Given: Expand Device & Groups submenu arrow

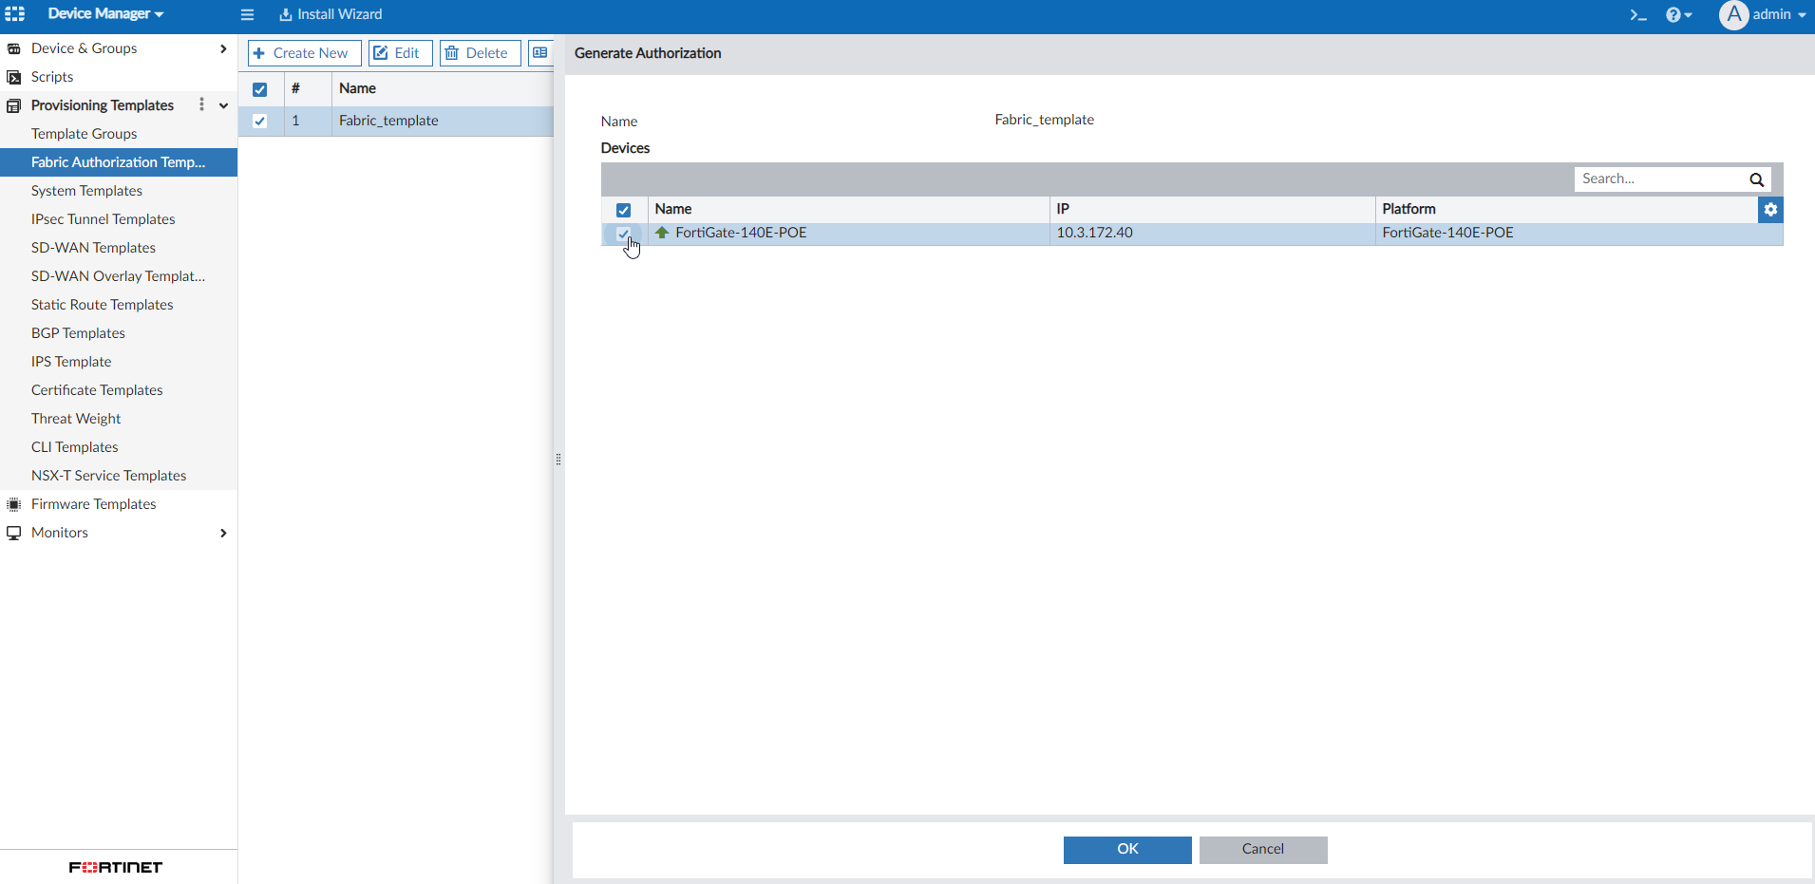Looking at the screenshot, I should tap(223, 48).
